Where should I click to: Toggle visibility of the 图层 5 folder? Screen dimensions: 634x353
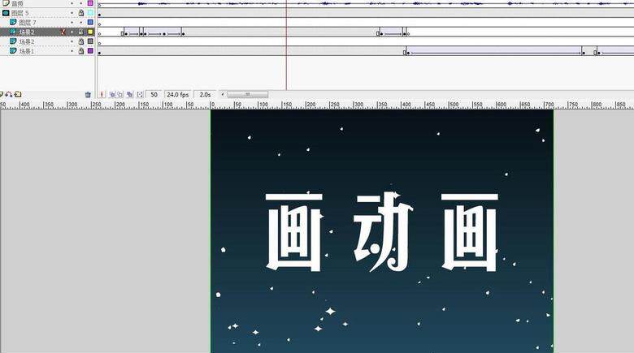[x=72, y=13]
